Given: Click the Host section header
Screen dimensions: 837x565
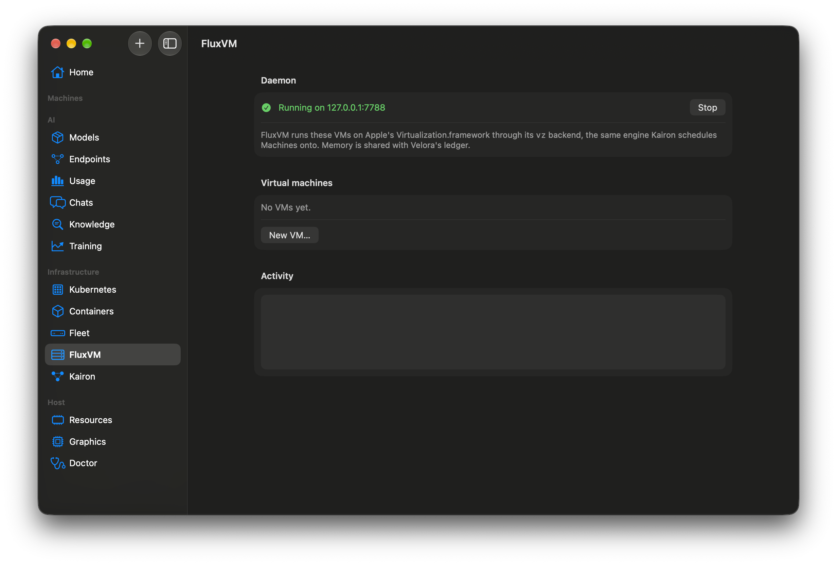Looking at the screenshot, I should click(x=56, y=402).
